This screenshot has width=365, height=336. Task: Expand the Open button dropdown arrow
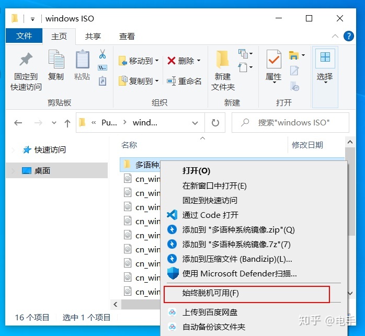303,55
